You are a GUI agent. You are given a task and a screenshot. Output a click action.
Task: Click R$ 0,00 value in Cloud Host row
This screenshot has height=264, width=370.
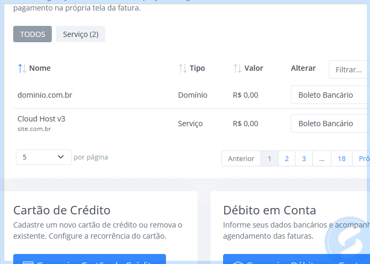pyautogui.click(x=245, y=124)
